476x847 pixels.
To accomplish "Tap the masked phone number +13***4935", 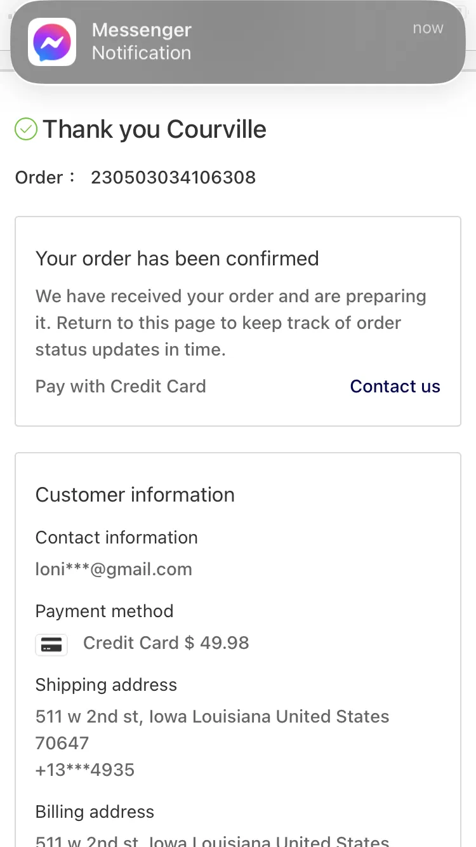I will 85,770.
